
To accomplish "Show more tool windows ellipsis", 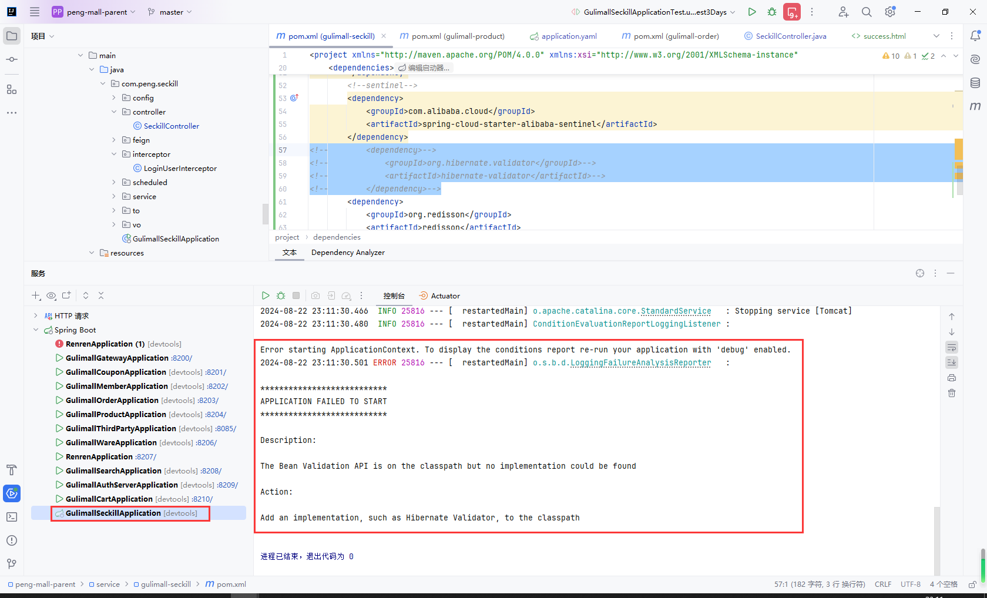I will coord(12,112).
